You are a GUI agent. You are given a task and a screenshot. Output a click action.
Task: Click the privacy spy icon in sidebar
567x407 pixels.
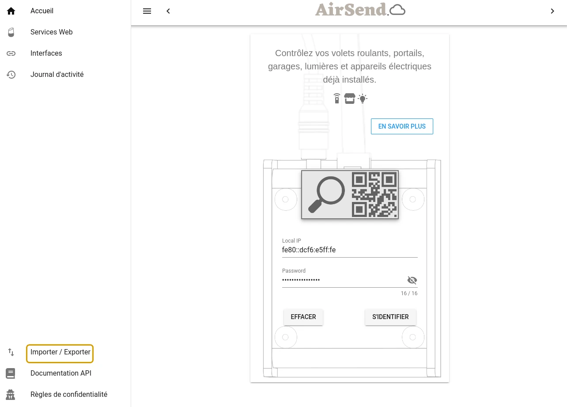pos(11,395)
